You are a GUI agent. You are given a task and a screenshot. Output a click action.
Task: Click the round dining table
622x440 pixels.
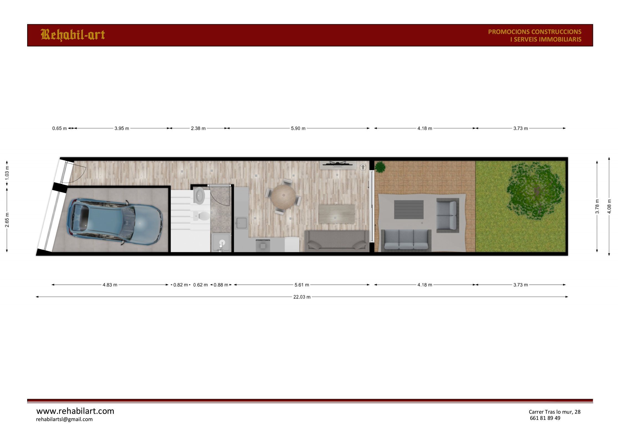283,197
